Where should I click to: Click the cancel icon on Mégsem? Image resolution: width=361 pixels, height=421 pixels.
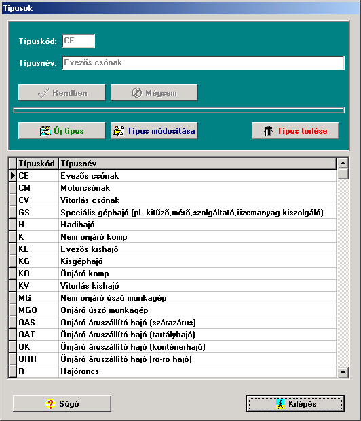[x=136, y=93]
